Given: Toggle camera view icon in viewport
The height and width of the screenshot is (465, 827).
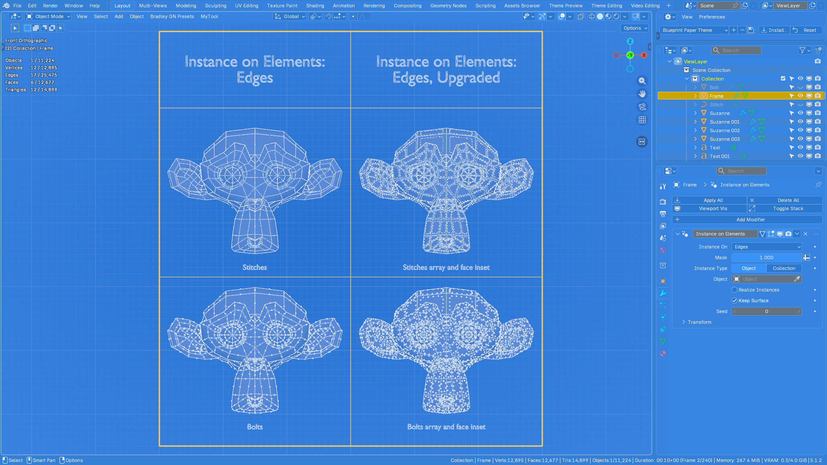Looking at the screenshot, I should tap(642, 107).
